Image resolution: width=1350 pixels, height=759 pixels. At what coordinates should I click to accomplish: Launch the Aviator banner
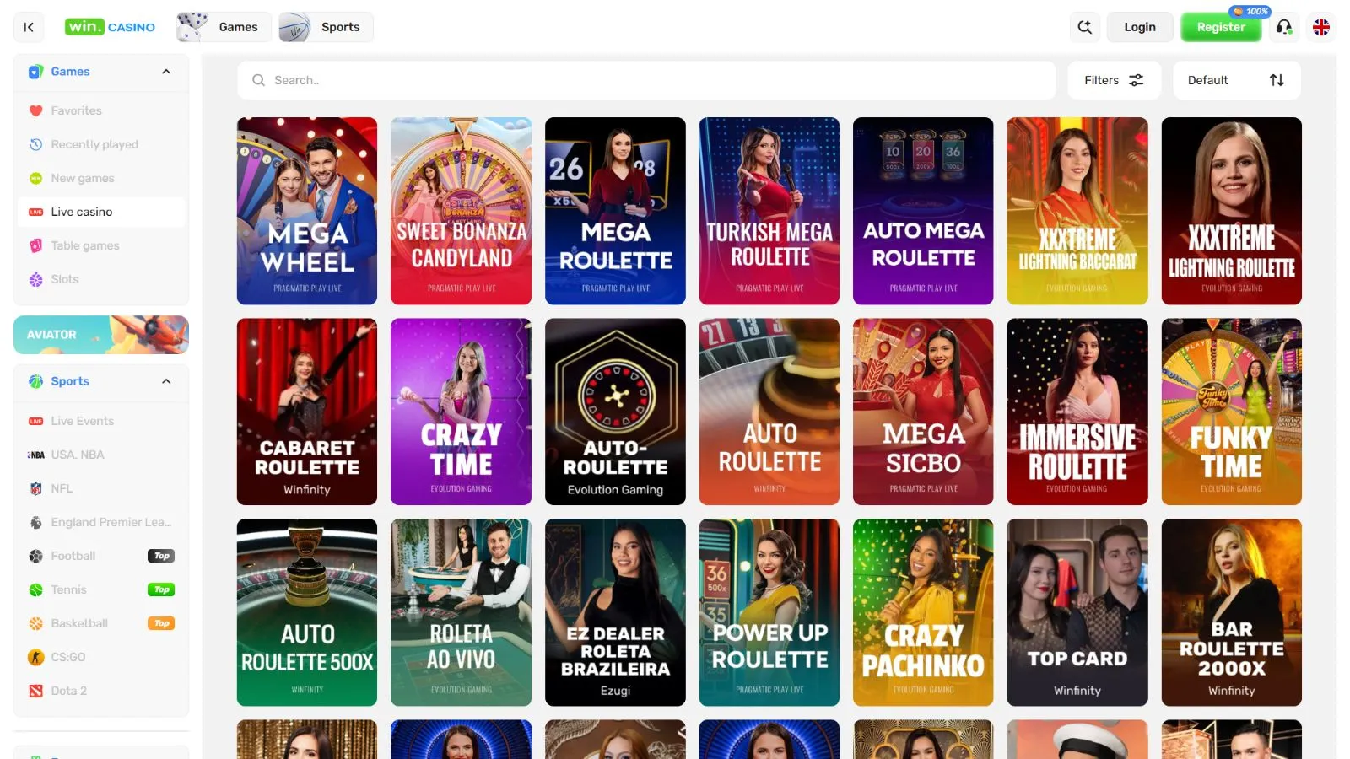pyautogui.click(x=101, y=335)
